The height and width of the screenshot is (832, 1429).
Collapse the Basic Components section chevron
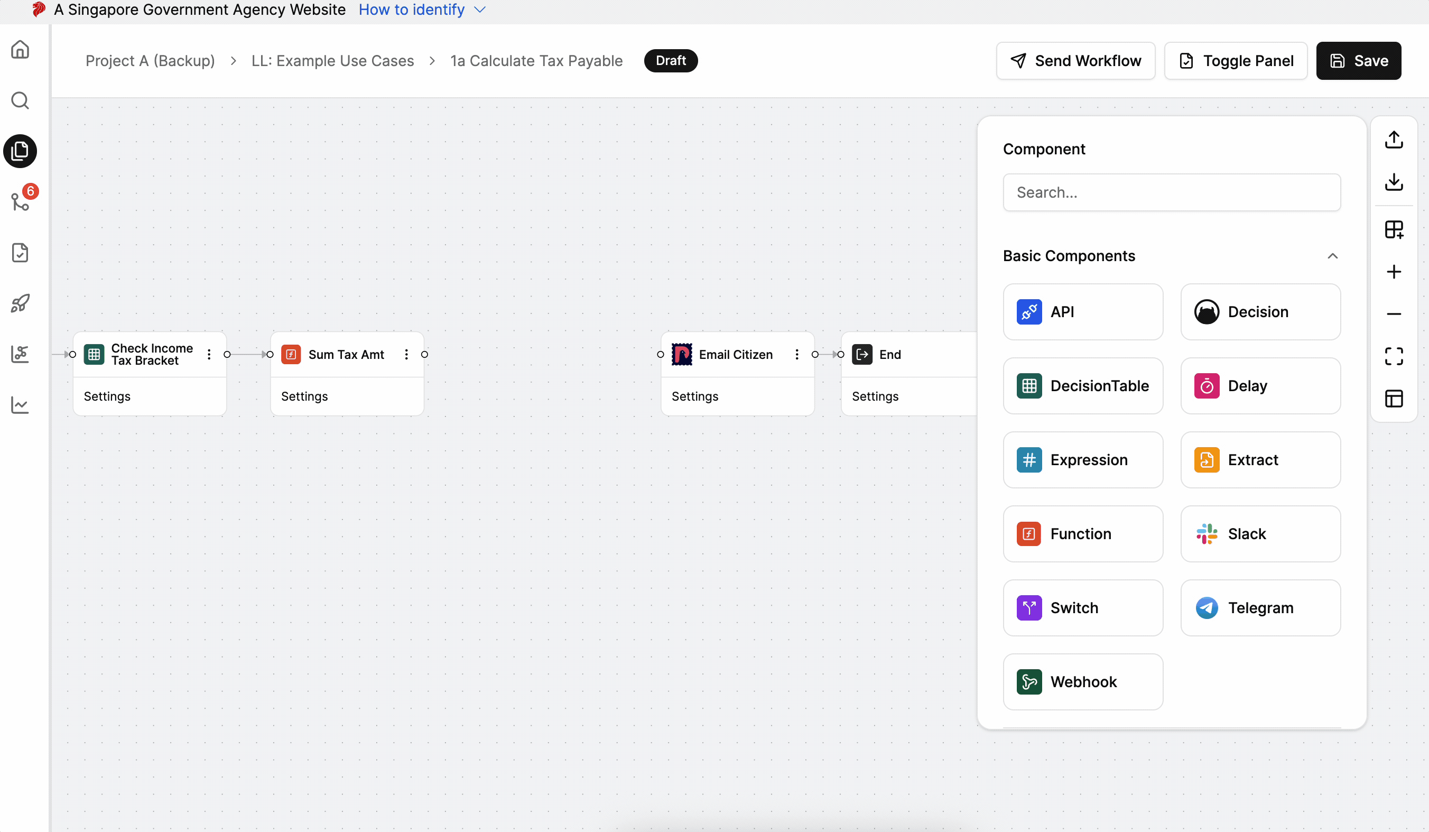pos(1333,256)
